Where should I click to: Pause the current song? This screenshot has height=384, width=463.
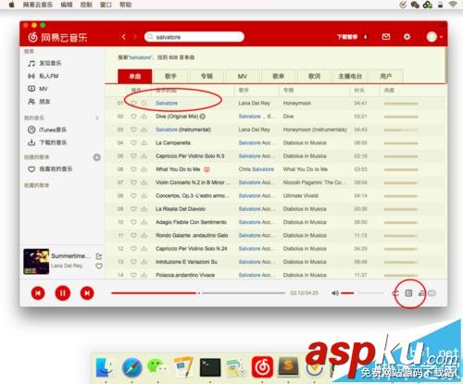coord(63,293)
